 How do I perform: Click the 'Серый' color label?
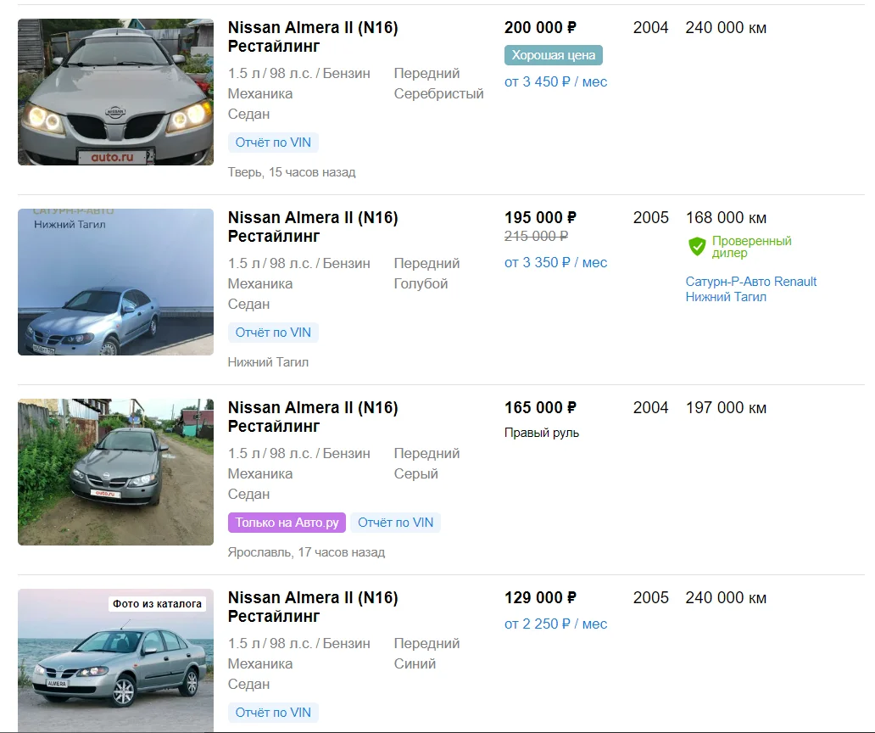tap(415, 473)
